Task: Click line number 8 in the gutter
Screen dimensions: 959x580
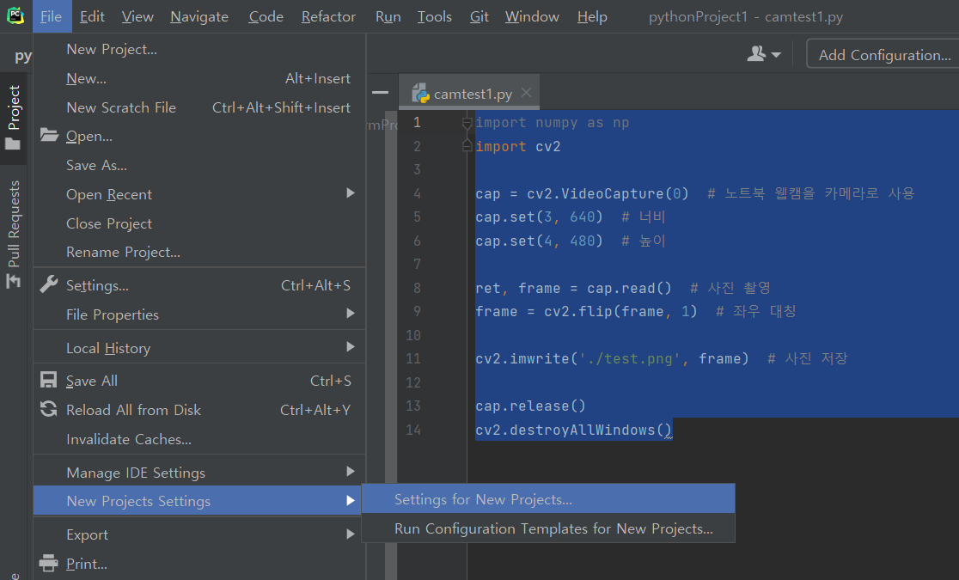Action: pos(417,288)
